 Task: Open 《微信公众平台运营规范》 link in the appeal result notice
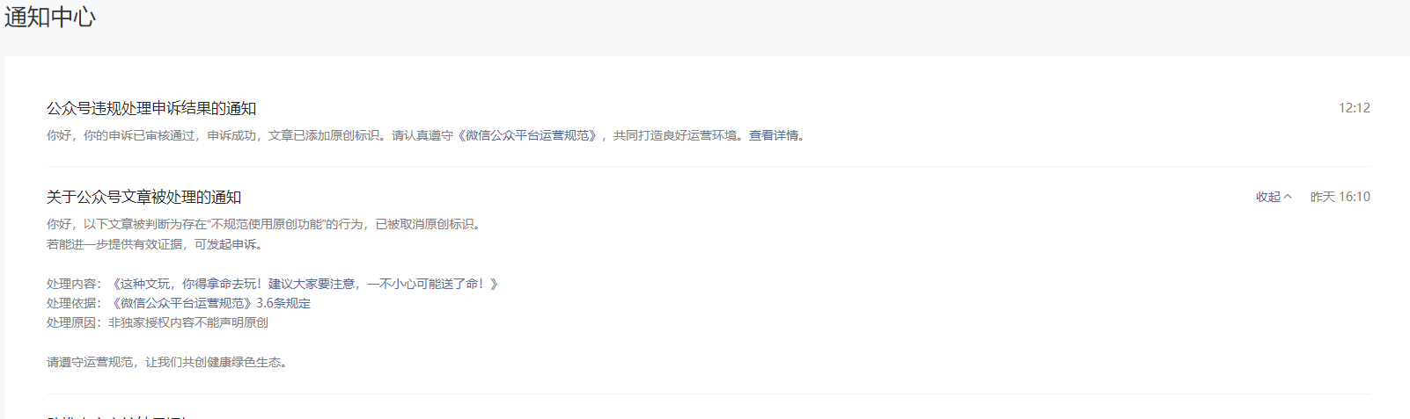click(528, 135)
